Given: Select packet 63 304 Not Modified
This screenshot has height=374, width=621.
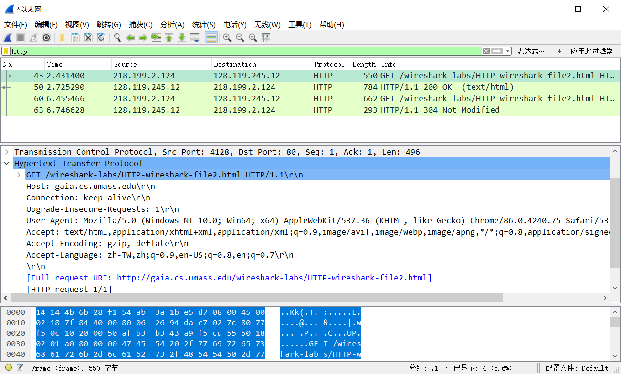Looking at the screenshot, I should coord(310,110).
